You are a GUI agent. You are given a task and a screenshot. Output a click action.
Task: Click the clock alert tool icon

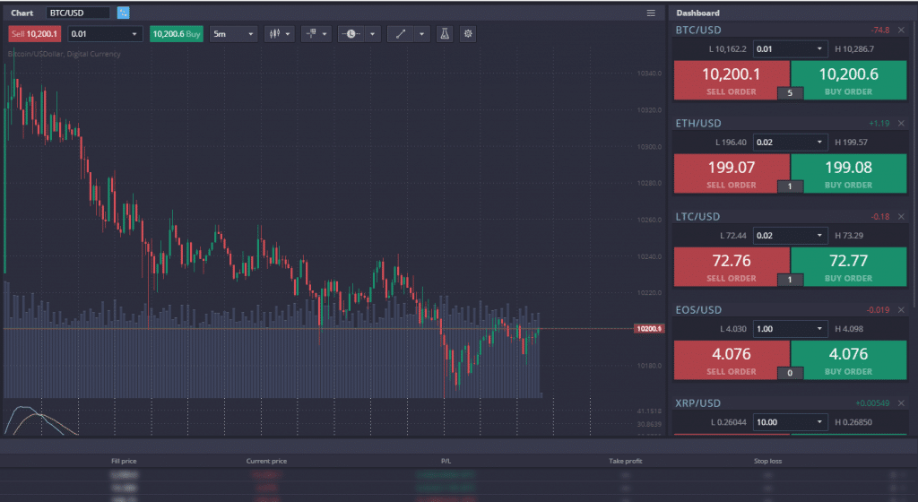[351, 34]
